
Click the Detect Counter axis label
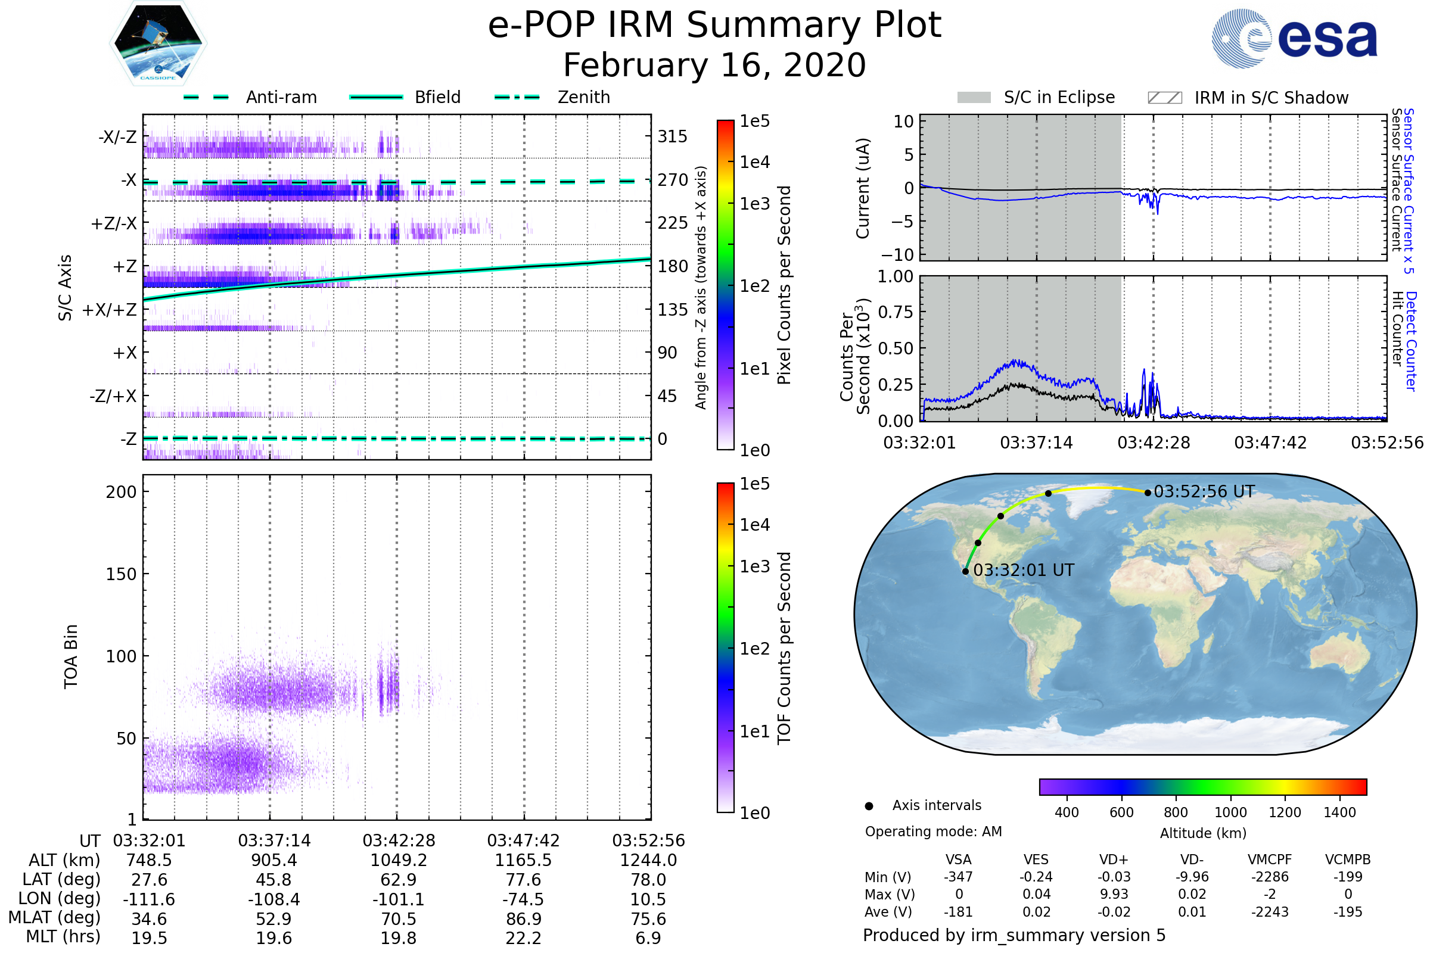pyautogui.click(x=1411, y=341)
